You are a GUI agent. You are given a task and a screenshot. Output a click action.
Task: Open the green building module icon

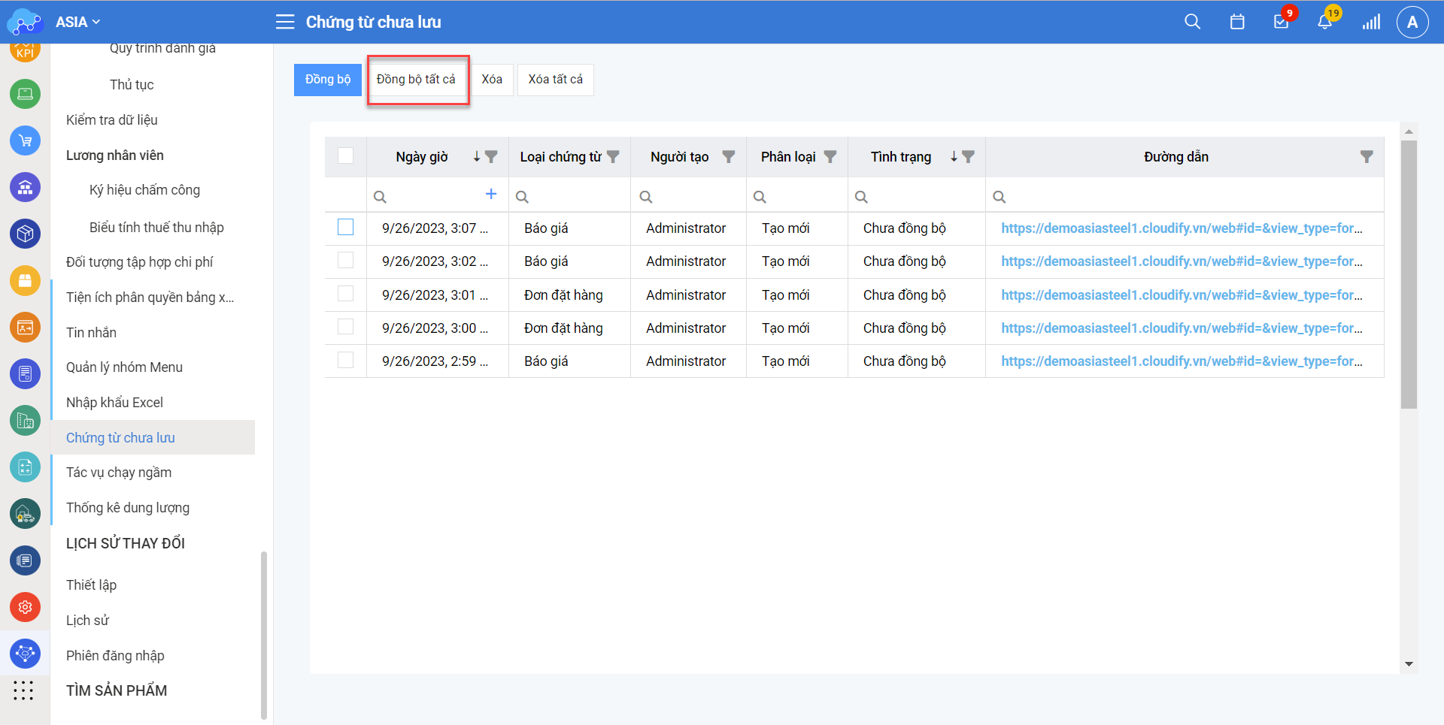(25, 421)
